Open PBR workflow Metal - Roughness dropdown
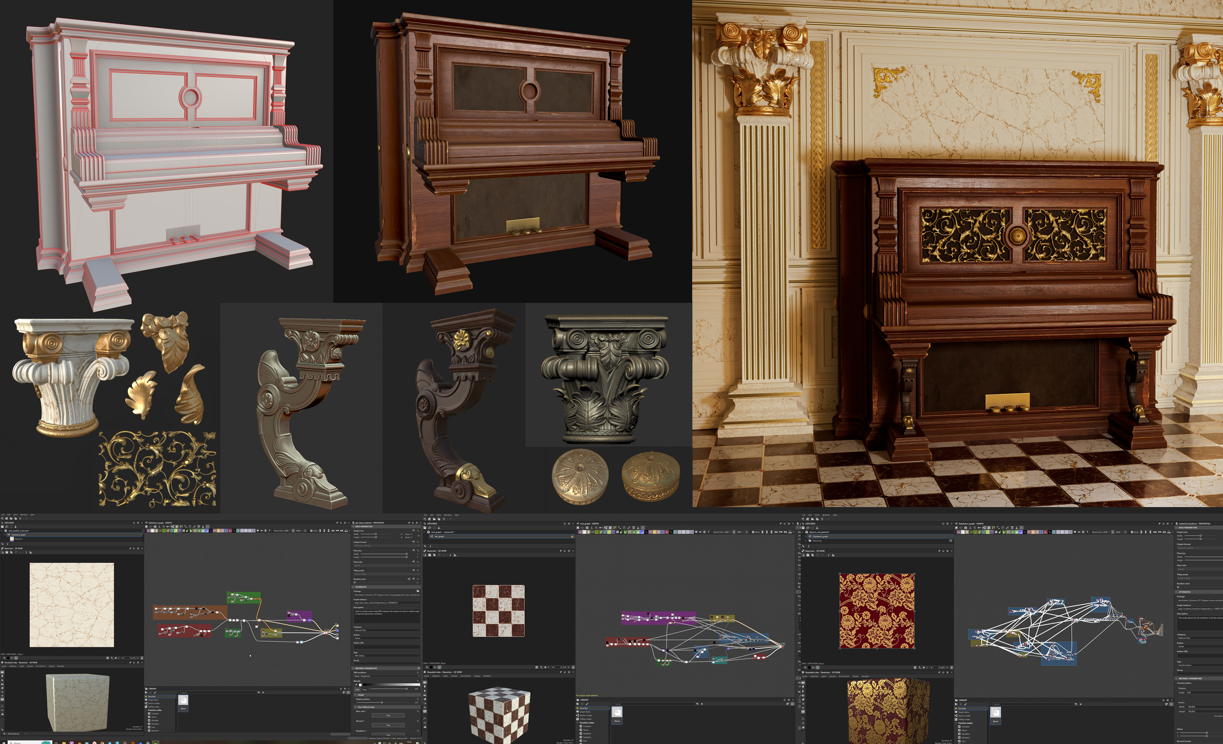Image resolution: width=1223 pixels, height=744 pixels. pos(387,676)
